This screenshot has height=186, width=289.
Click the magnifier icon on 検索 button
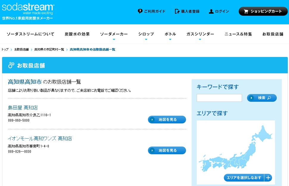click(x=269, y=98)
